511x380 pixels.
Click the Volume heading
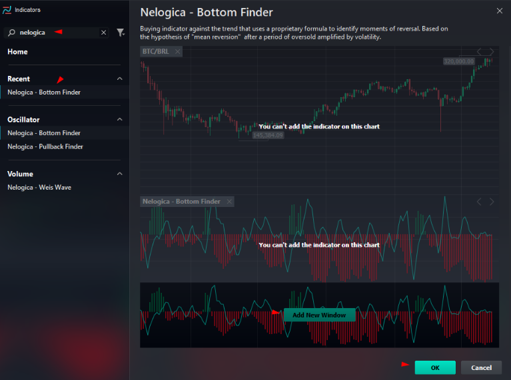click(20, 174)
